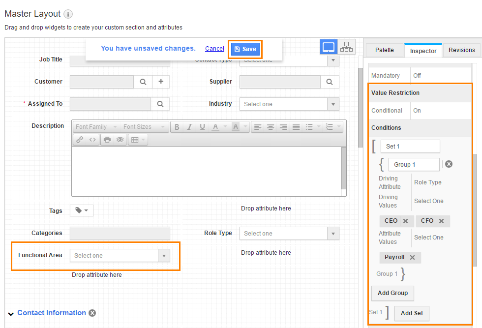Add new customer with plus icon
This screenshot has height=328, width=482.
[x=161, y=82]
